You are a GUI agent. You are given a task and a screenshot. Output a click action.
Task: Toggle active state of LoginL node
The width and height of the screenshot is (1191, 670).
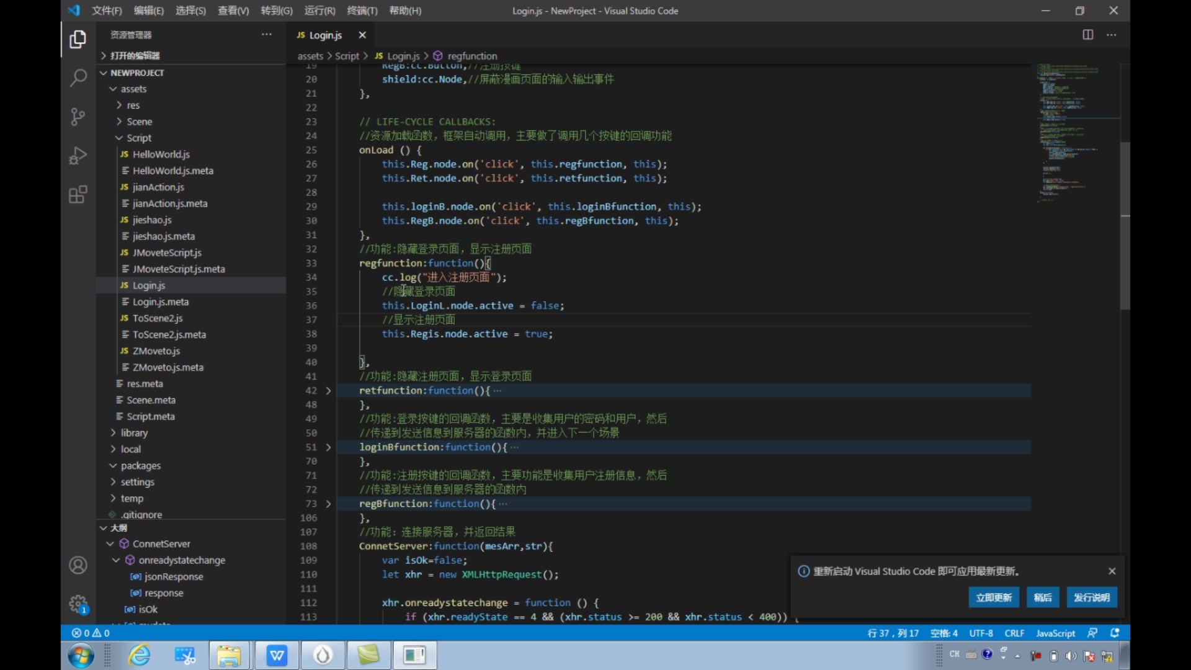click(473, 305)
